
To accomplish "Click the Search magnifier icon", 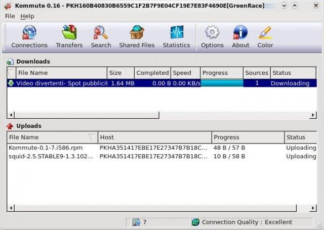I will [101, 33].
